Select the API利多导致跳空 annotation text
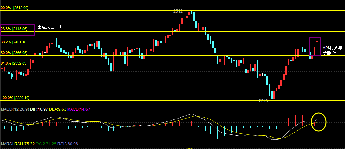 (332, 50)
